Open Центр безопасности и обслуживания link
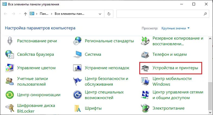The height and width of the screenshot is (115, 213). pyautogui.click(x=106, y=81)
